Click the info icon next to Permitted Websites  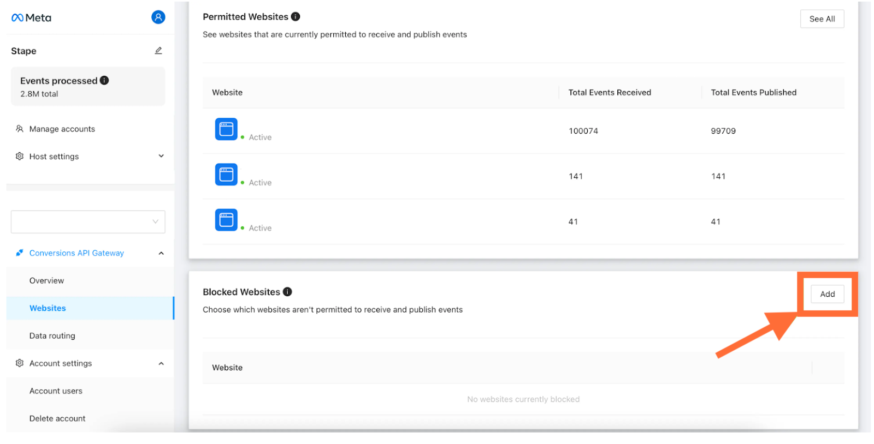pyautogui.click(x=296, y=16)
